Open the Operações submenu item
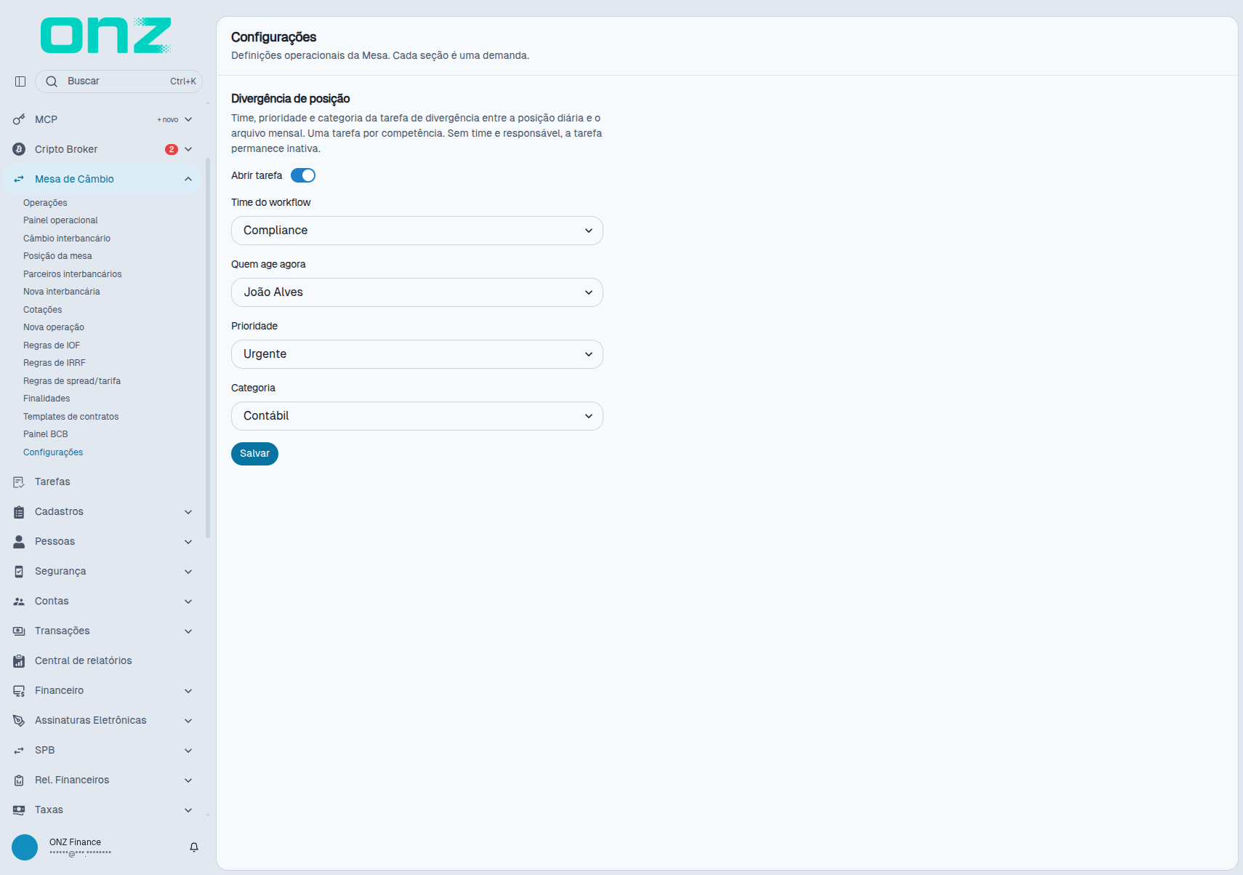Viewport: 1243px width, 875px height. [x=45, y=203]
